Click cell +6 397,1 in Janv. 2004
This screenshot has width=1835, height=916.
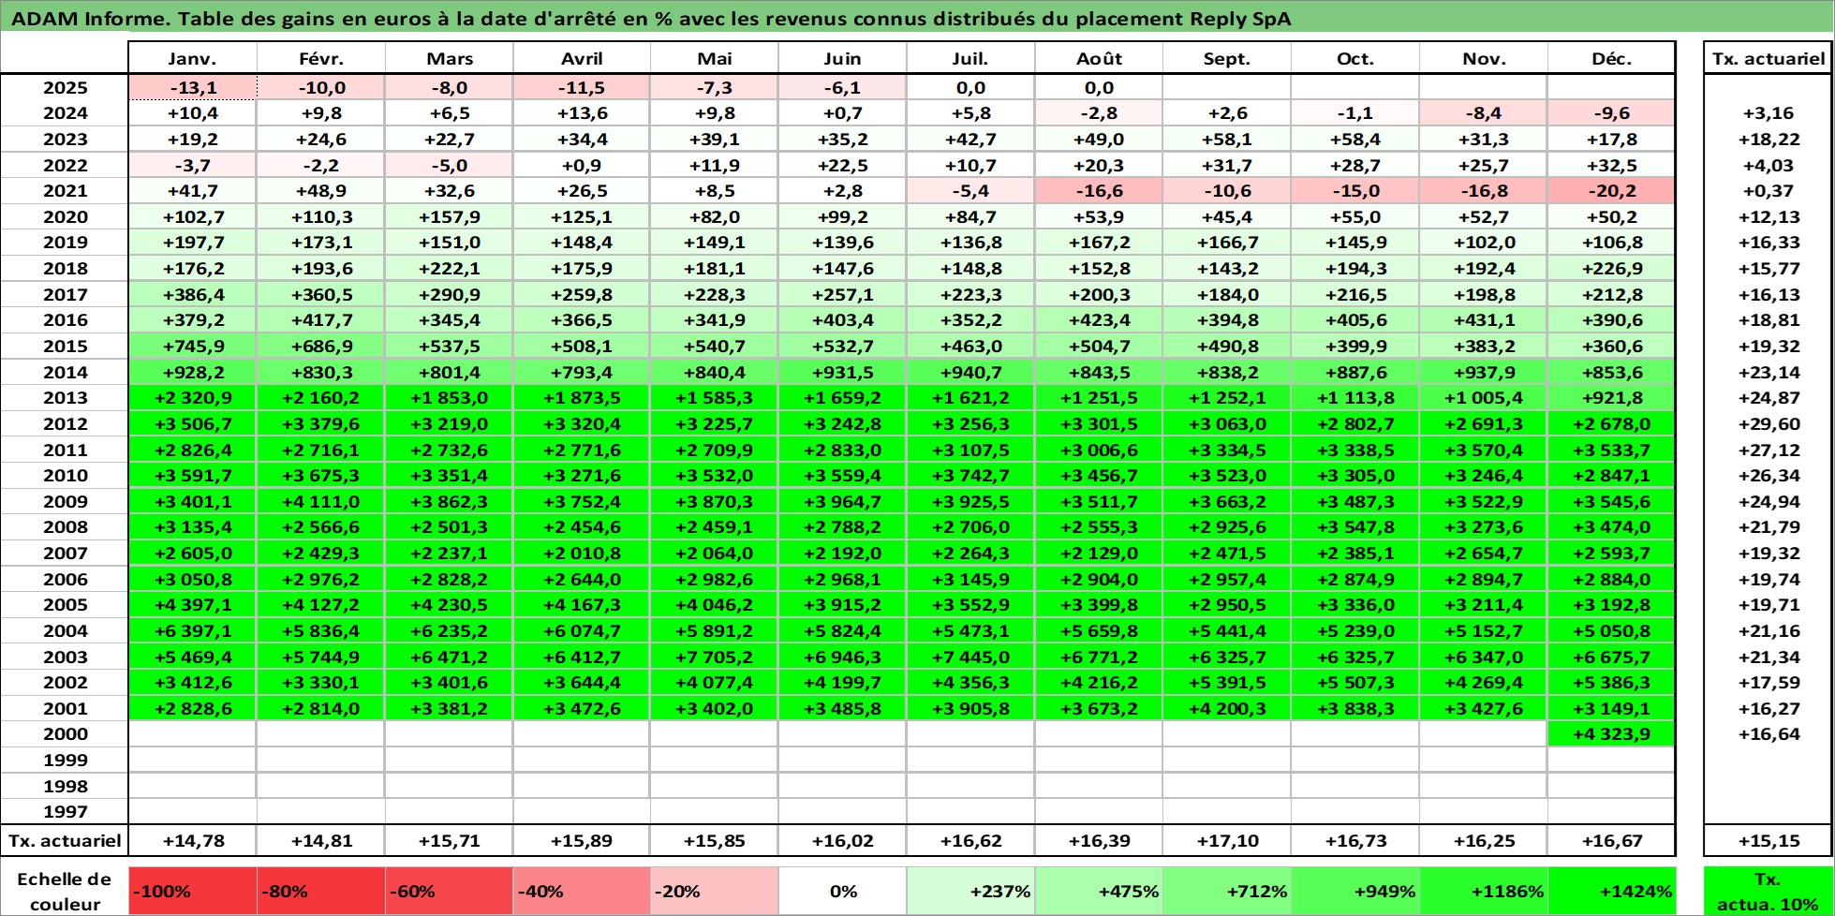[x=192, y=631]
